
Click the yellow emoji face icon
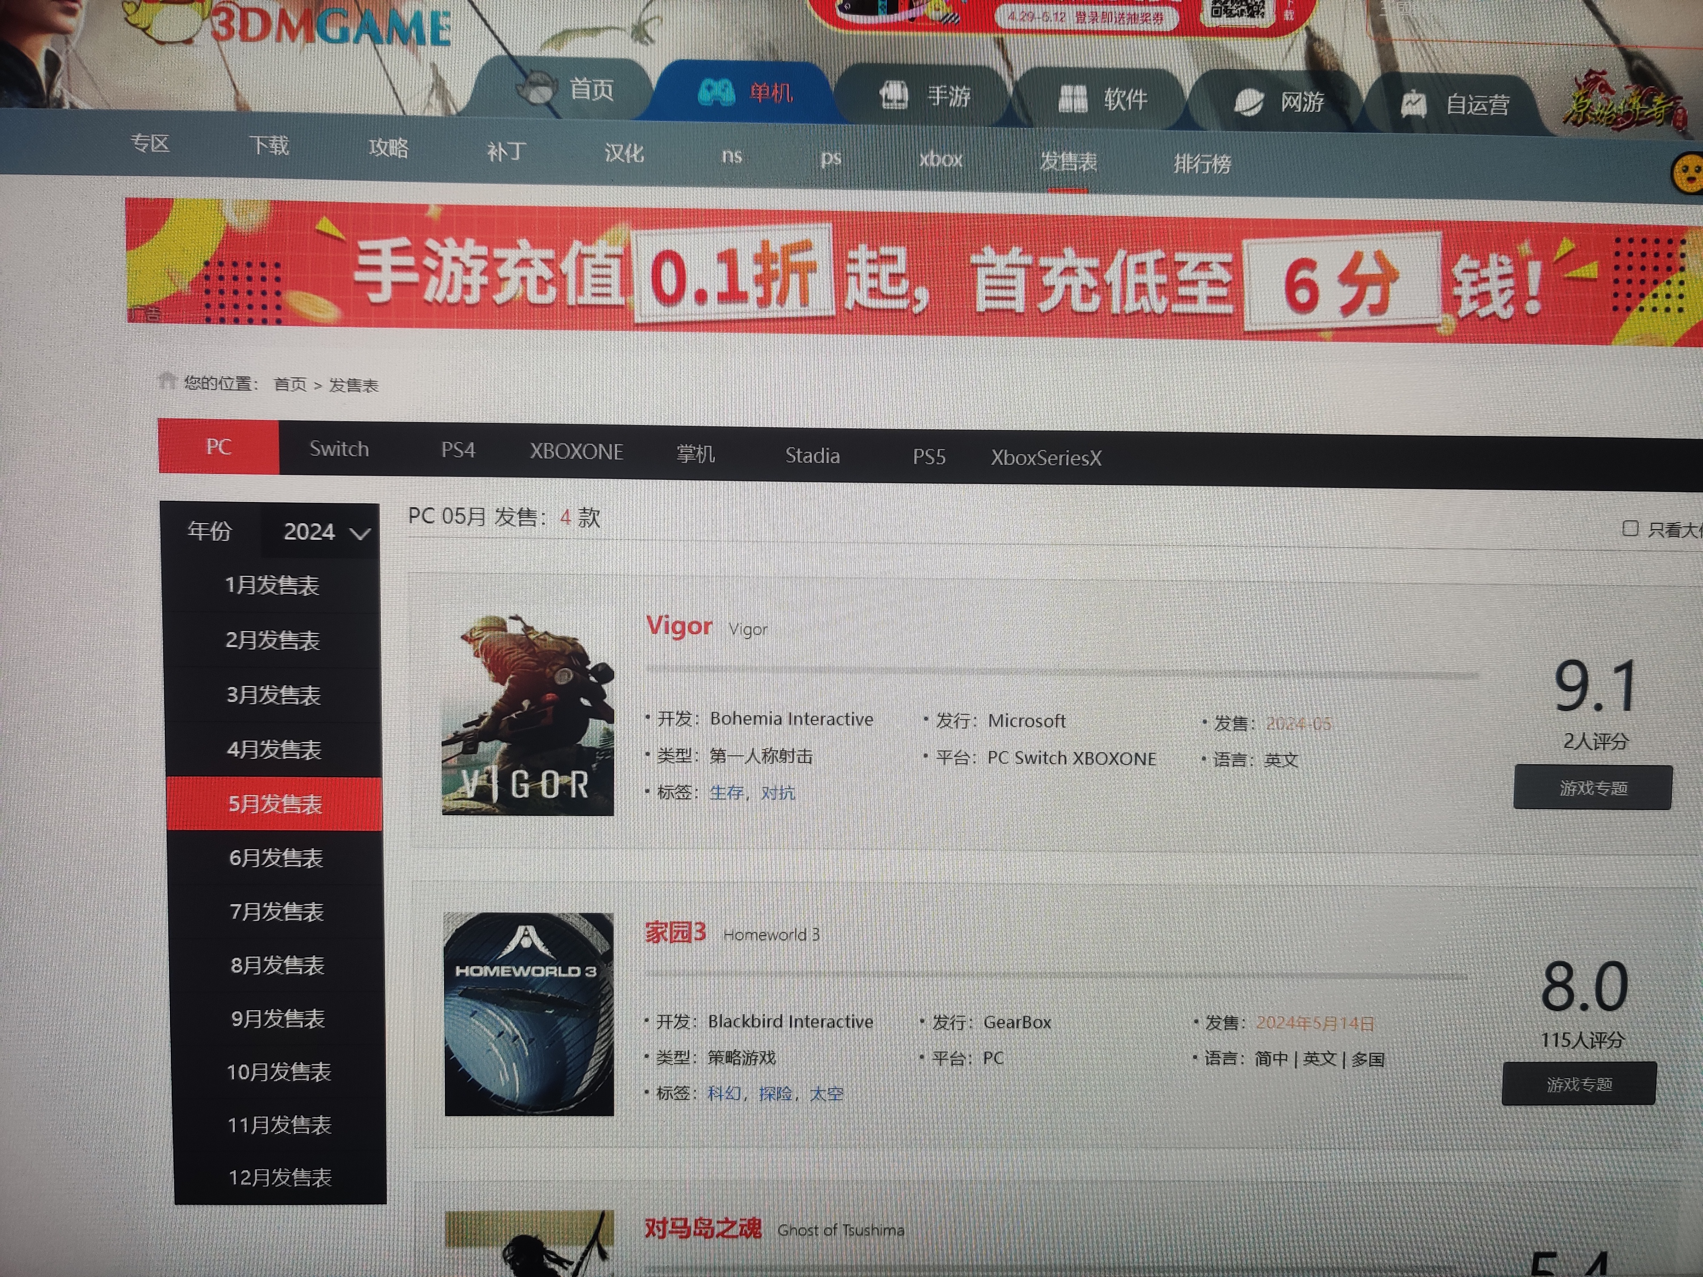(x=1688, y=173)
